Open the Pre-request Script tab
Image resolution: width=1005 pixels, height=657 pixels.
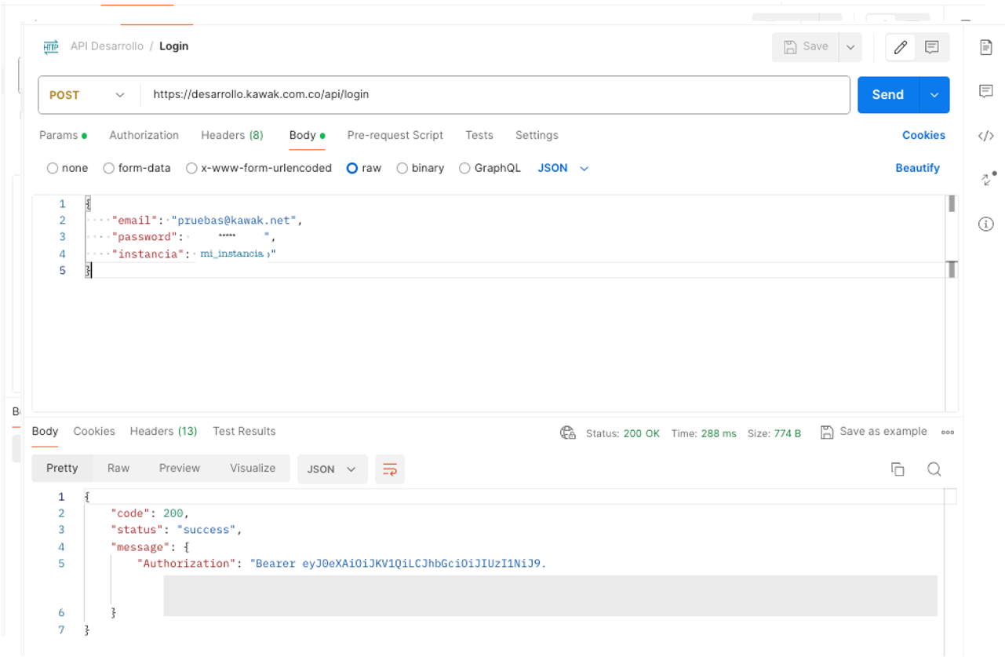tap(395, 135)
